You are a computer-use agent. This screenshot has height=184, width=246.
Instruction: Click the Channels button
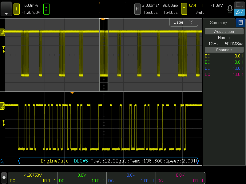(x=224, y=50)
